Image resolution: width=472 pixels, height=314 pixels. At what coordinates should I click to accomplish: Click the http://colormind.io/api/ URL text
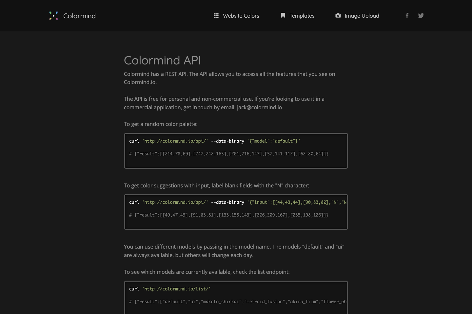(175, 141)
